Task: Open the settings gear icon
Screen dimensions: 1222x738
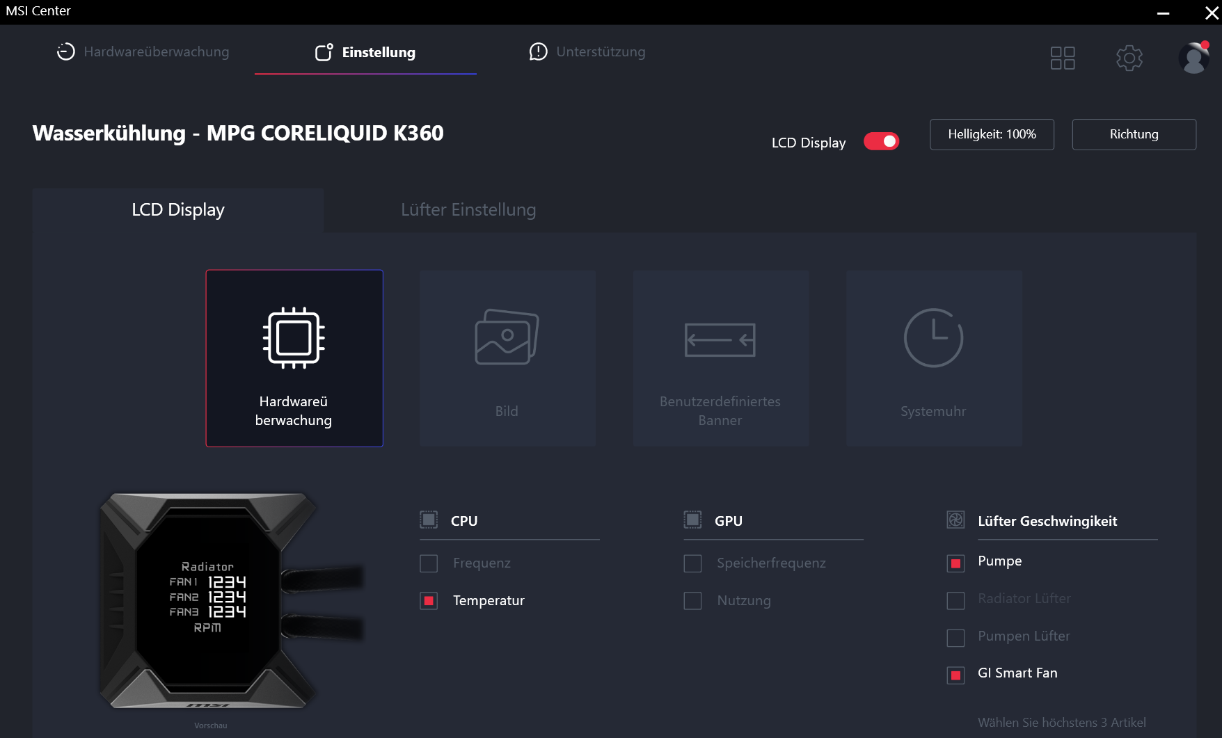Action: click(x=1129, y=58)
